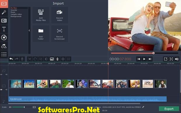Click the Undo arrow in toolbar
Screen dimensions: 181x113
pos(11,59)
